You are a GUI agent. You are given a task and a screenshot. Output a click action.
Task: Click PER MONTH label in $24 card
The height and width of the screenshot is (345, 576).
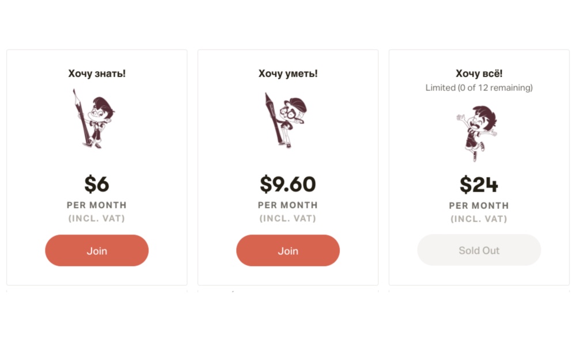[x=479, y=205]
